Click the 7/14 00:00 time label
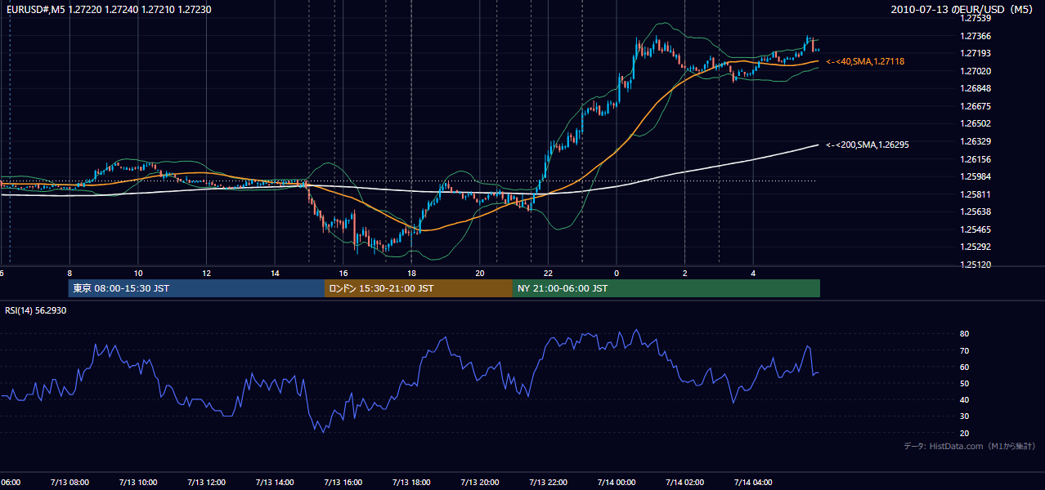The image size is (1045, 490). pyautogui.click(x=617, y=483)
